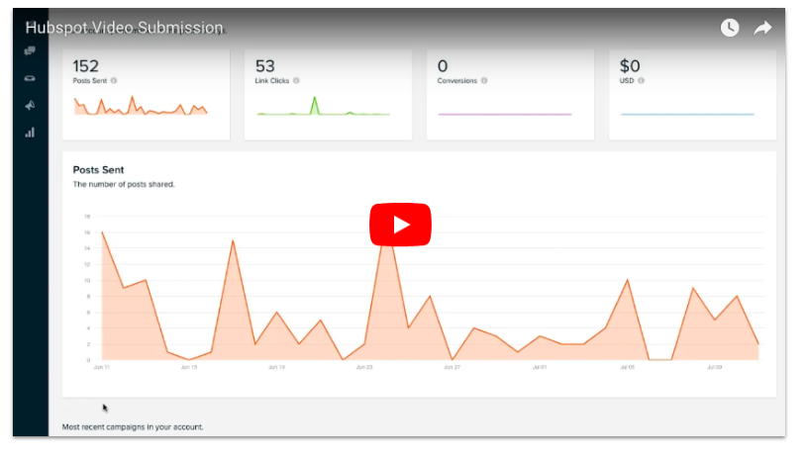Image resolution: width=807 pixels, height=459 pixels.
Task: Open the megaphone campaigns sidebar icon
Action: click(30, 106)
